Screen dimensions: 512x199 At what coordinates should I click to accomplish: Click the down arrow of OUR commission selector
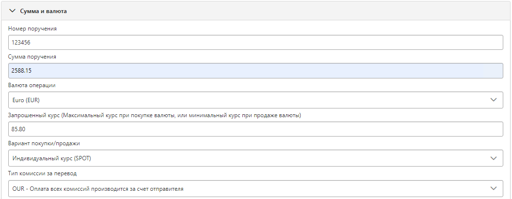click(x=494, y=188)
